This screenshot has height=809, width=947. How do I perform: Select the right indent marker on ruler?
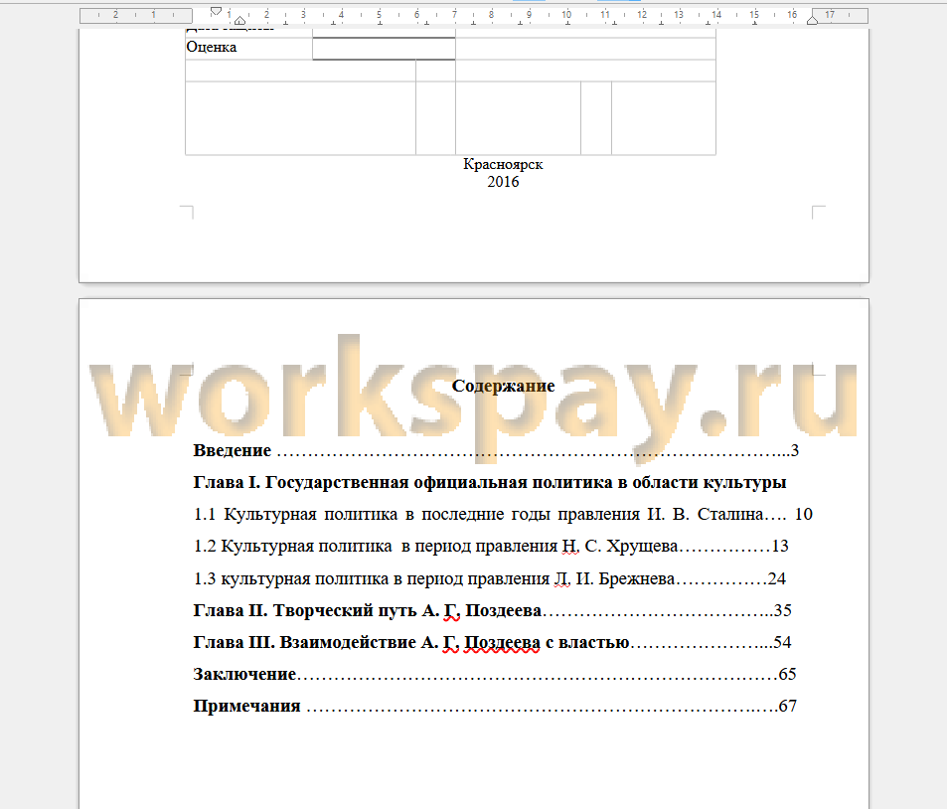(812, 21)
